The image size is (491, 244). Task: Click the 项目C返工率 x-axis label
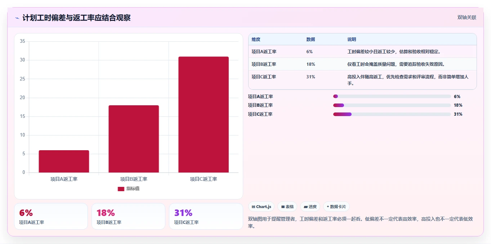tap(204, 179)
